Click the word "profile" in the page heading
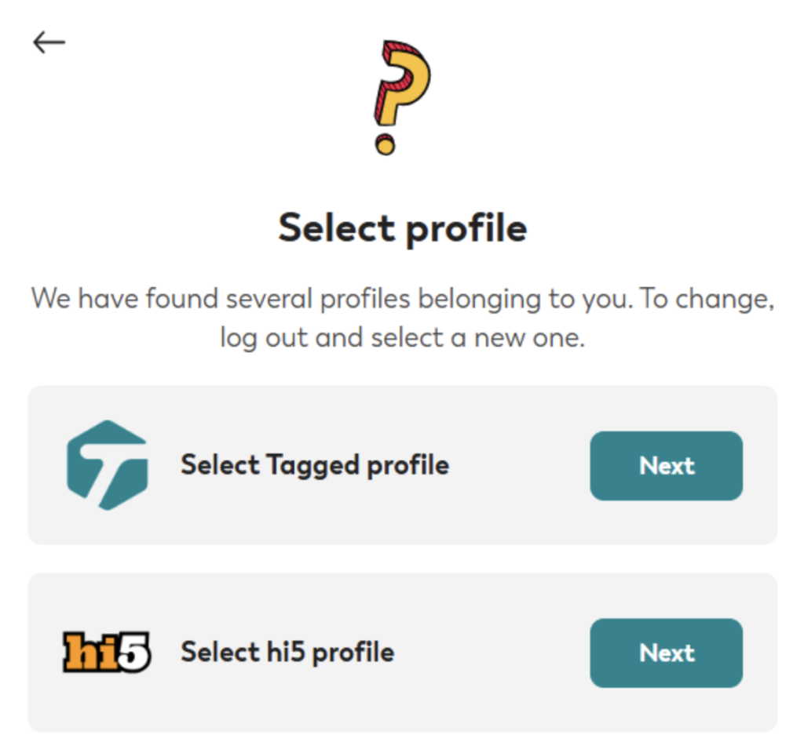Screen dimensions: 804x753 tap(466, 228)
